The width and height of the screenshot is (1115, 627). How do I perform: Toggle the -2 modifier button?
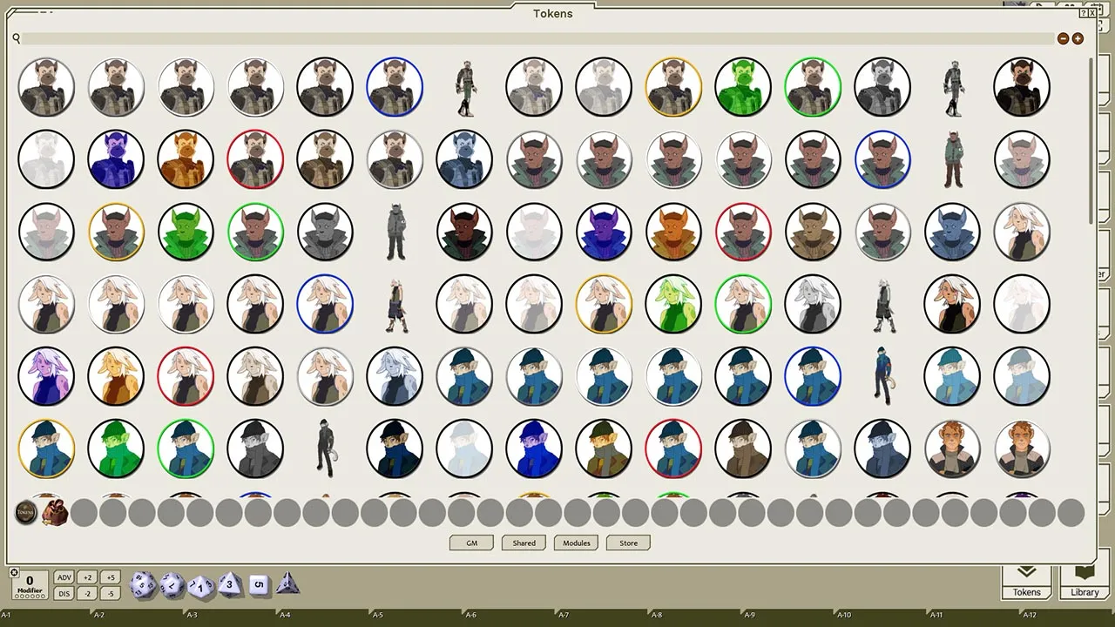click(x=86, y=593)
